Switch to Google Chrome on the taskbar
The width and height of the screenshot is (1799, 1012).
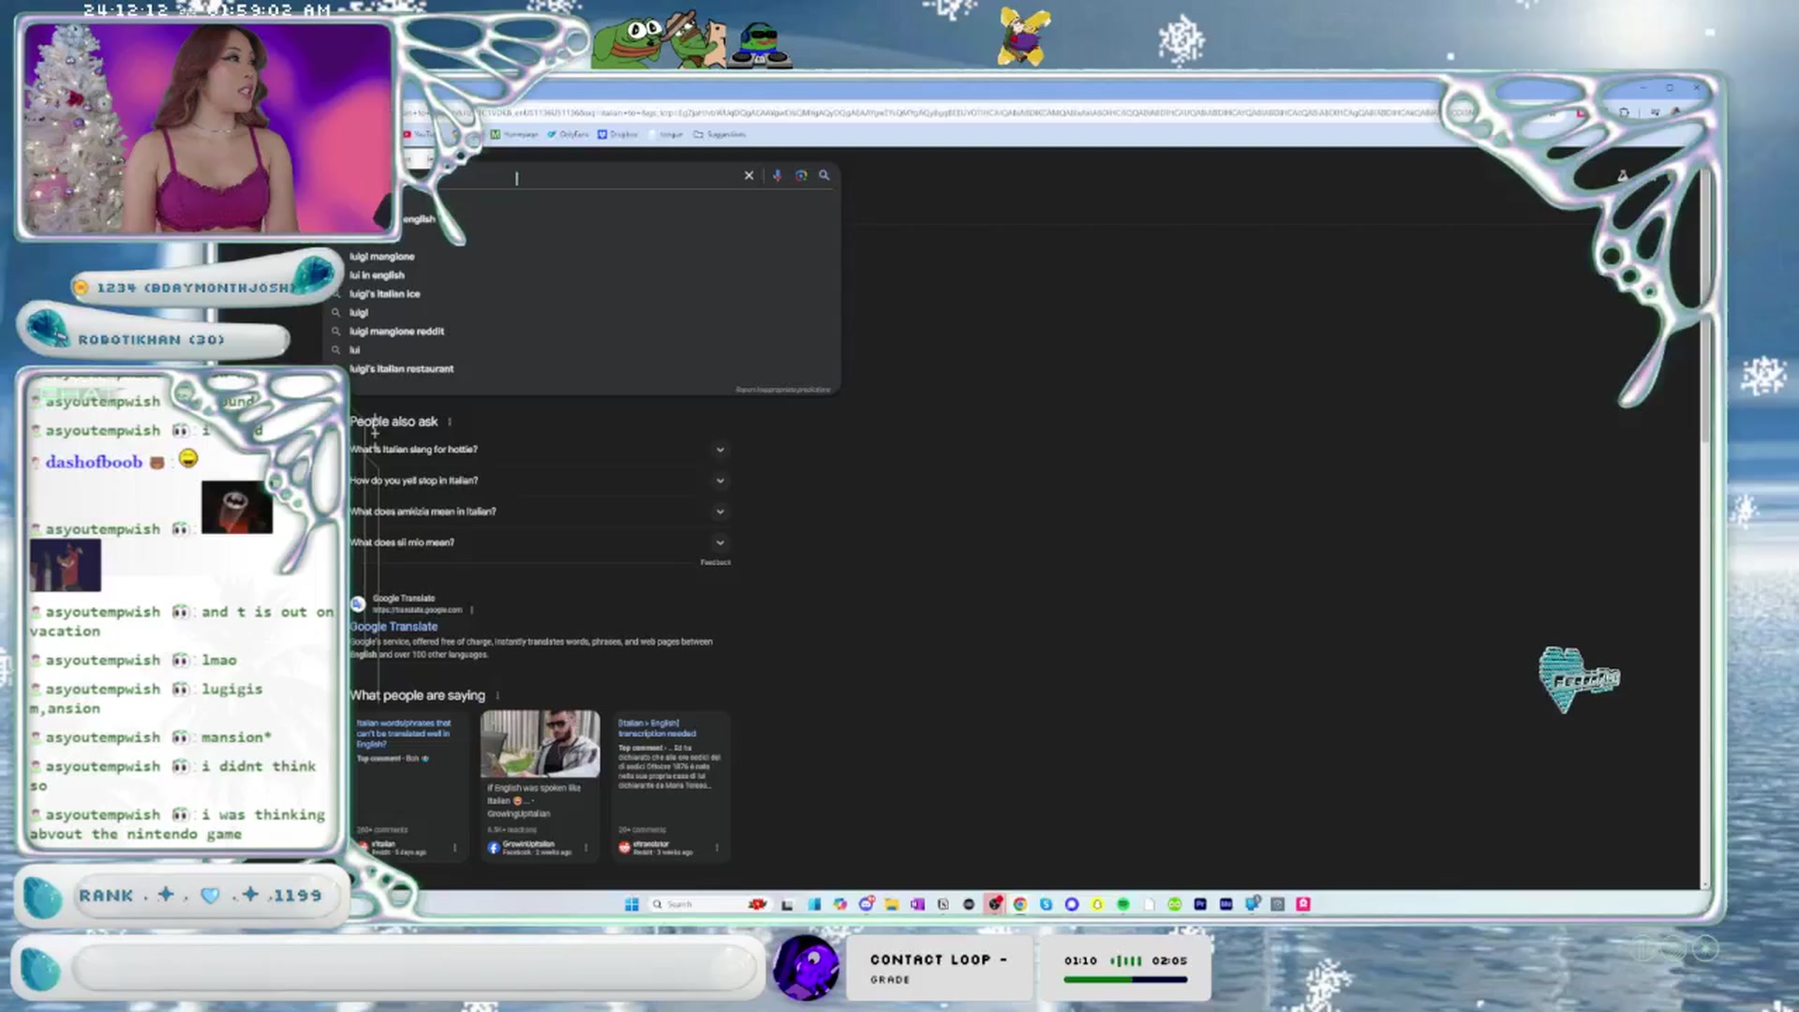pyautogui.click(x=1020, y=904)
